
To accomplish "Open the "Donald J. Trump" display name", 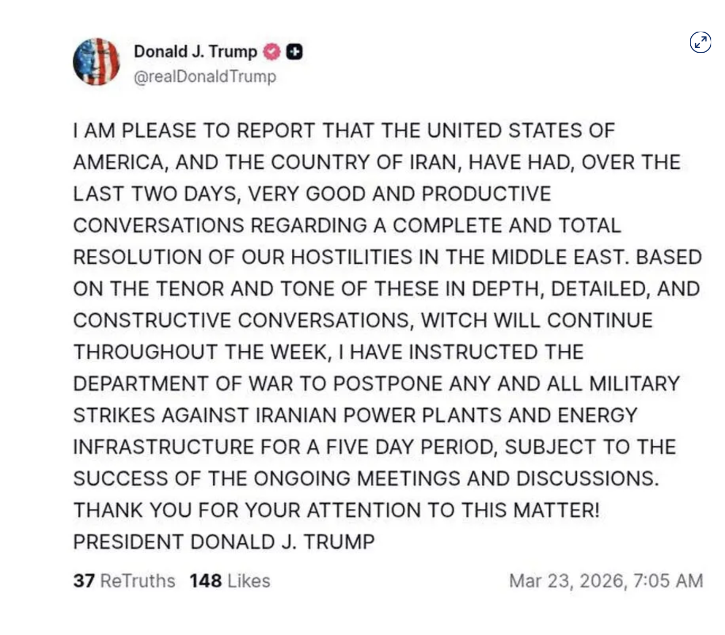I will tap(195, 52).
